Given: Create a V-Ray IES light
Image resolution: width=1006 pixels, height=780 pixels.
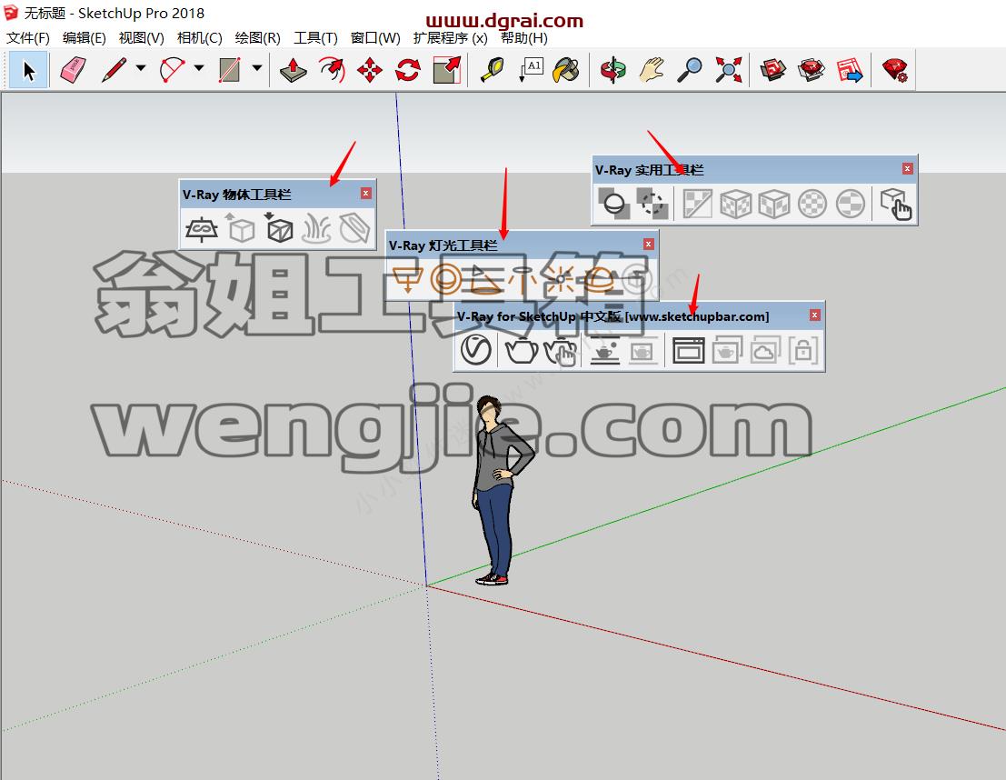Looking at the screenshot, I should pyautogui.click(x=523, y=280).
